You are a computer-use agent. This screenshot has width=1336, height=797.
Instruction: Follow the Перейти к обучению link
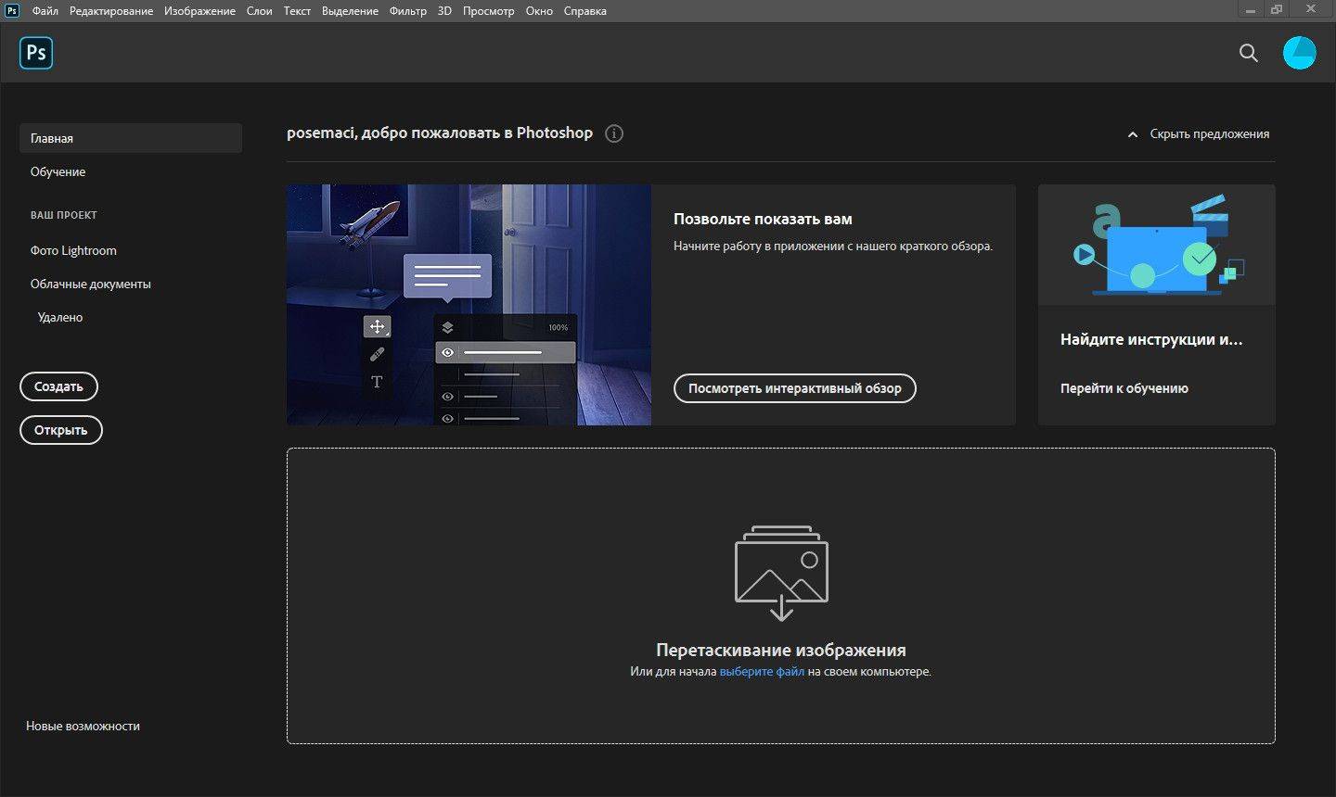tap(1124, 388)
